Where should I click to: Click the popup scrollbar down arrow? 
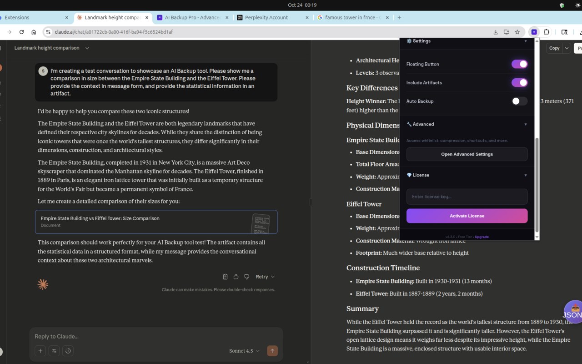(537, 237)
